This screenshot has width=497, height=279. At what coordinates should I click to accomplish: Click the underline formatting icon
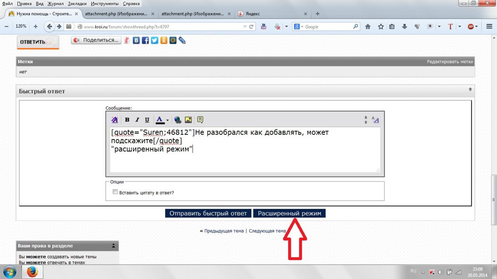pos(147,120)
